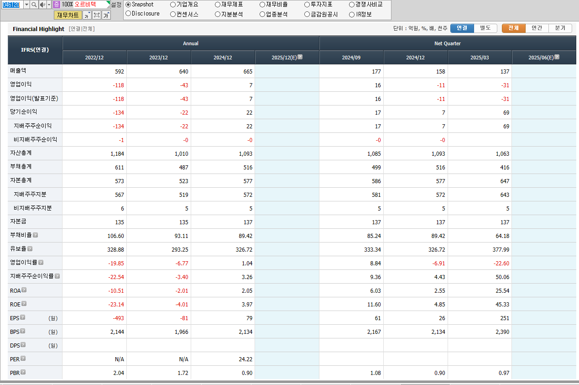Click help icon next to ROA
The height and width of the screenshot is (385, 579).
click(24, 290)
